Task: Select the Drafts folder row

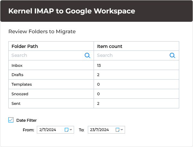Action: pyautogui.click(x=94, y=75)
